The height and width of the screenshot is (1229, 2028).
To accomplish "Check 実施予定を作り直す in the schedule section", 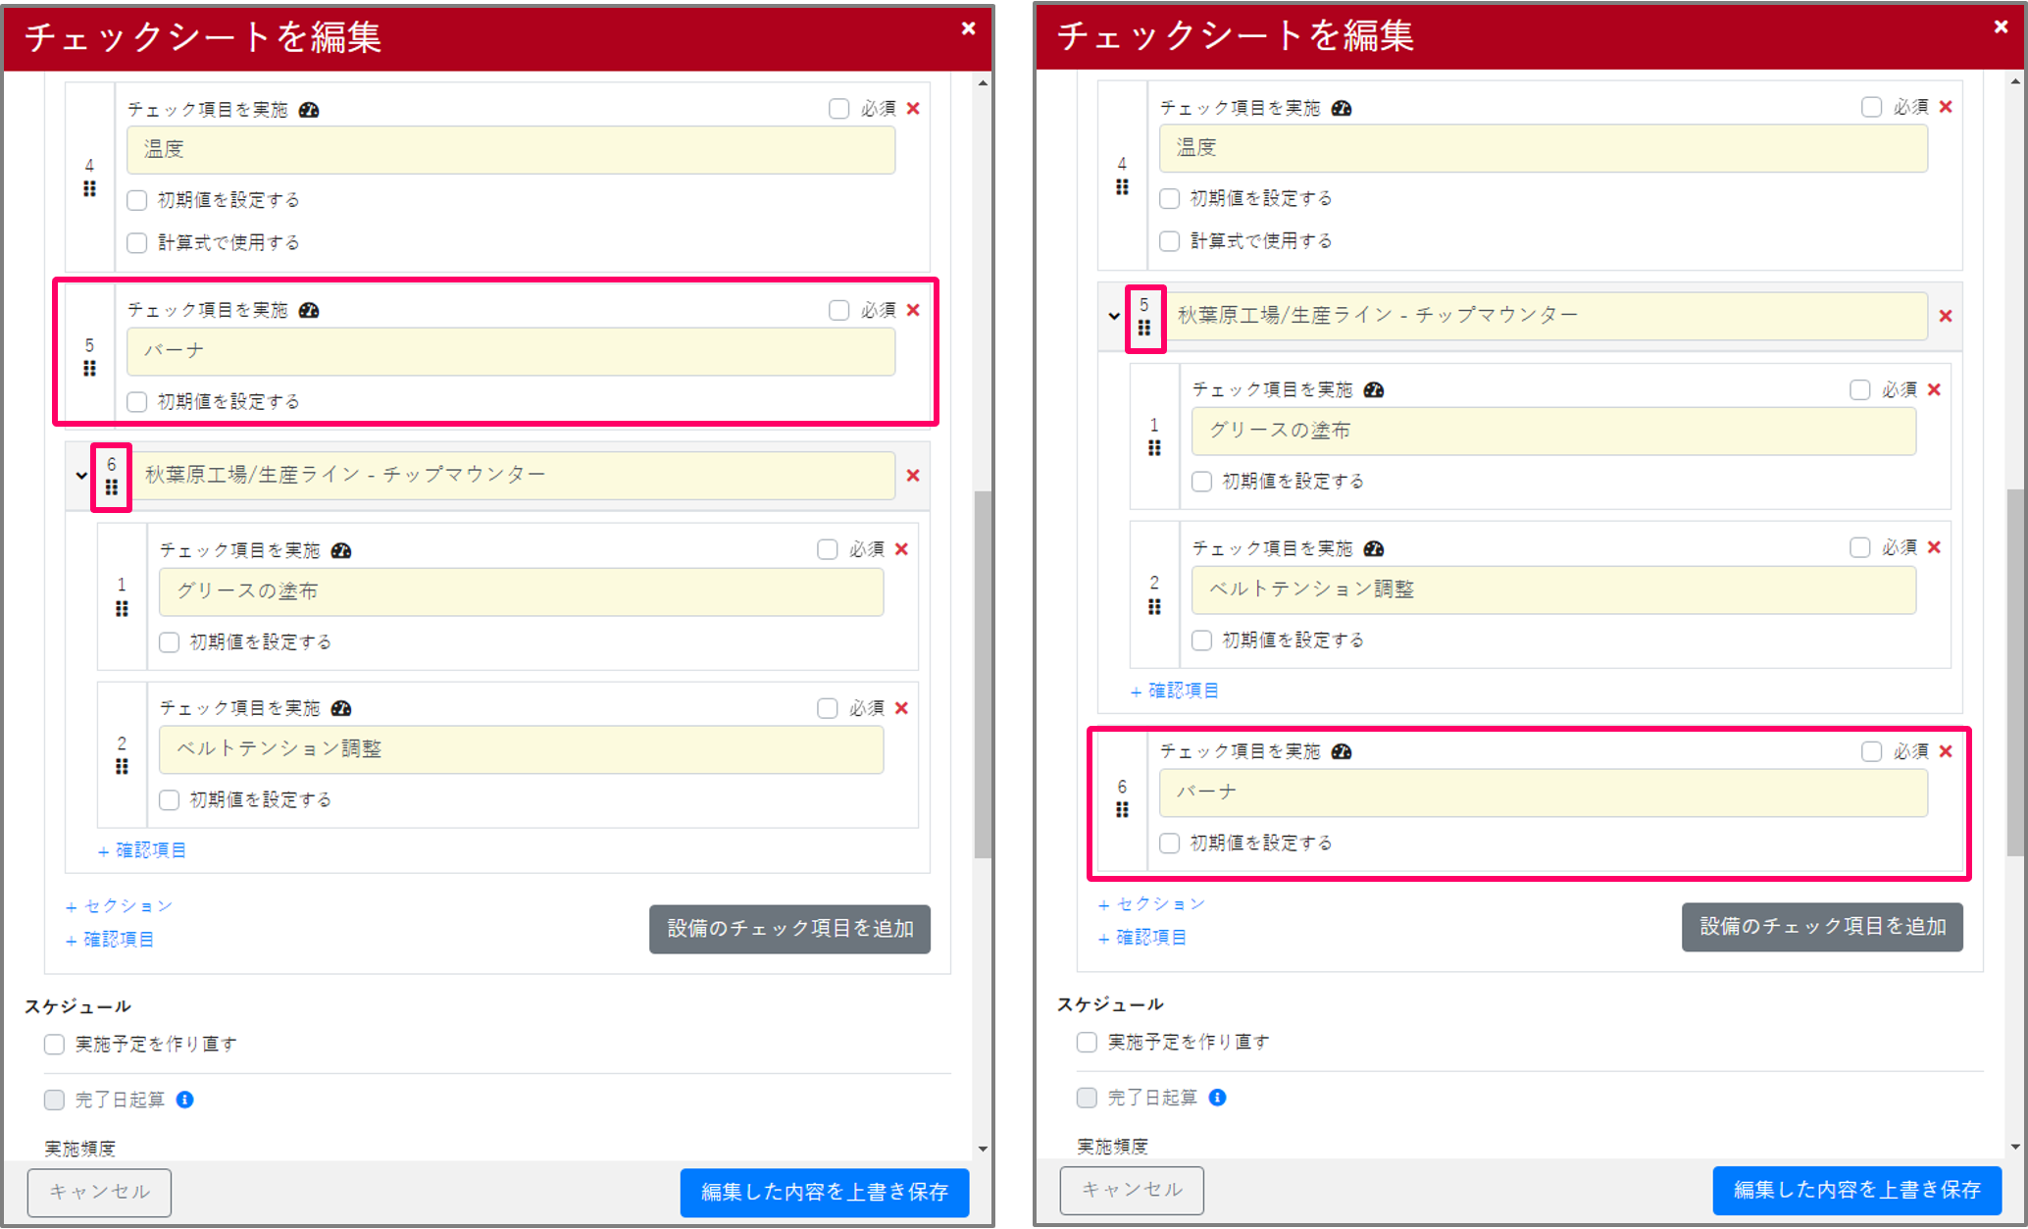I will click(54, 1044).
